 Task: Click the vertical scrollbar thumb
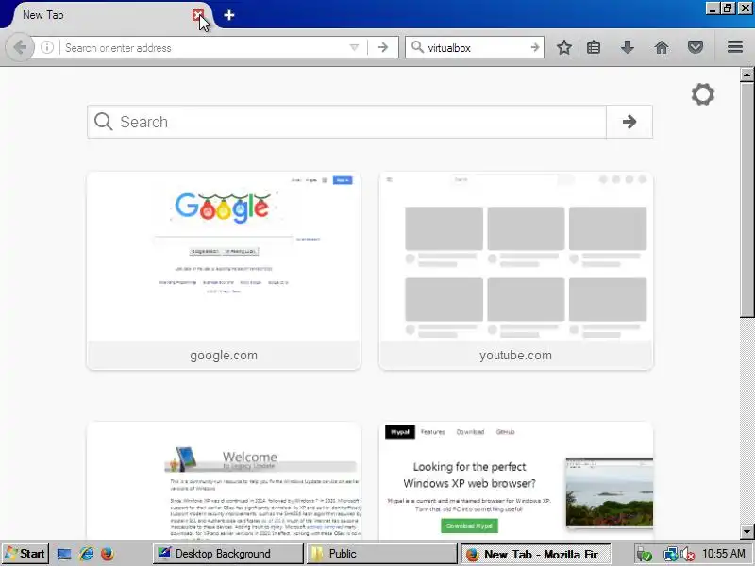point(747,199)
